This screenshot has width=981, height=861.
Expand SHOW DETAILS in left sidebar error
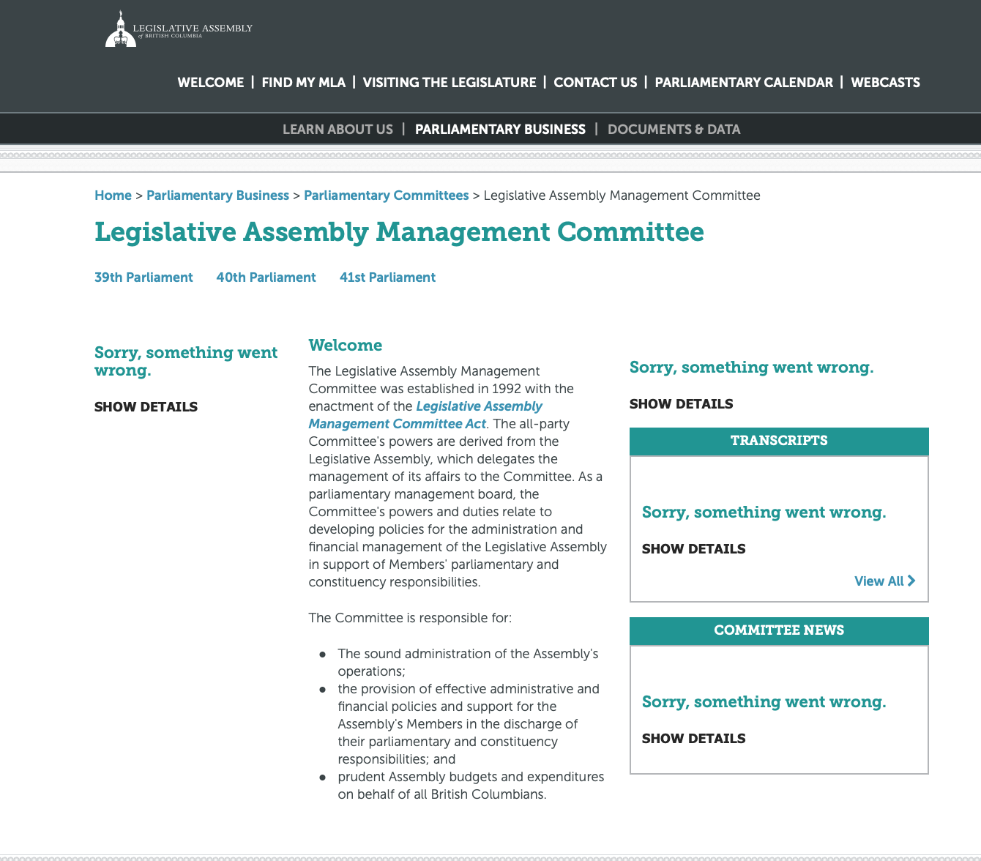click(146, 407)
